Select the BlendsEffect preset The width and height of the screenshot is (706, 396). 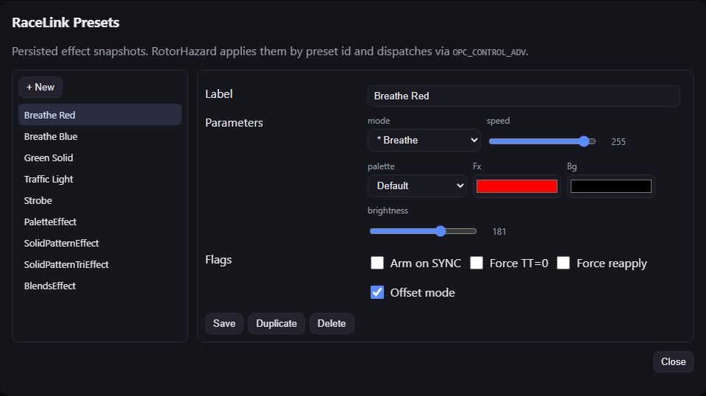100,286
